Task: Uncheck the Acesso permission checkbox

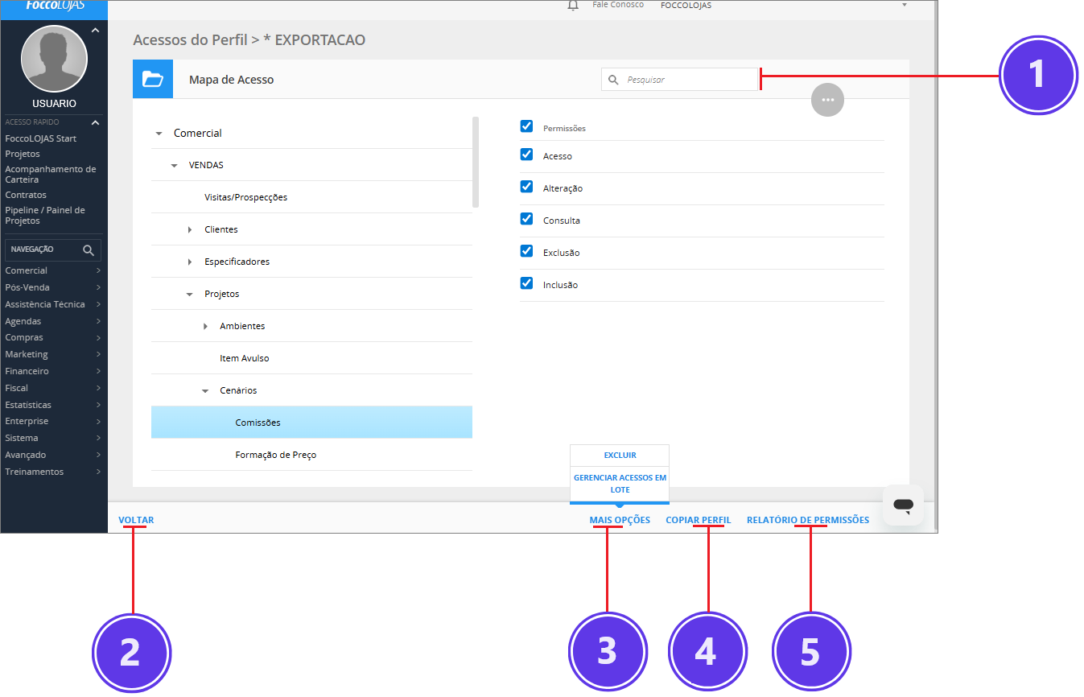Action: (x=527, y=155)
